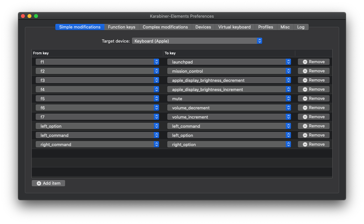Screen dimensions: 364x224
Task: Remove the f6 volume_decrement mapping
Action: [314, 108]
